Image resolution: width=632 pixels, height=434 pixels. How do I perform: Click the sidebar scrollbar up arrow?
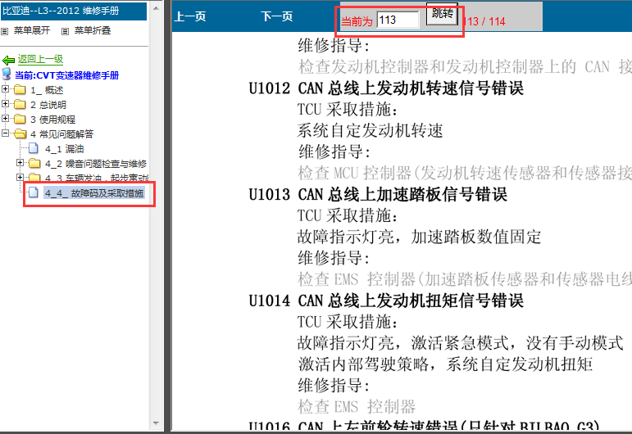156,8
